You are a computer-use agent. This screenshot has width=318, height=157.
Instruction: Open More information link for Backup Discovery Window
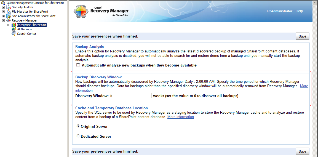point(304,86)
